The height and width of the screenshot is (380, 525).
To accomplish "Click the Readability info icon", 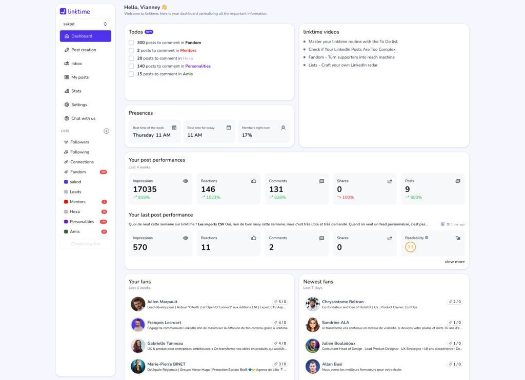I will (427, 238).
